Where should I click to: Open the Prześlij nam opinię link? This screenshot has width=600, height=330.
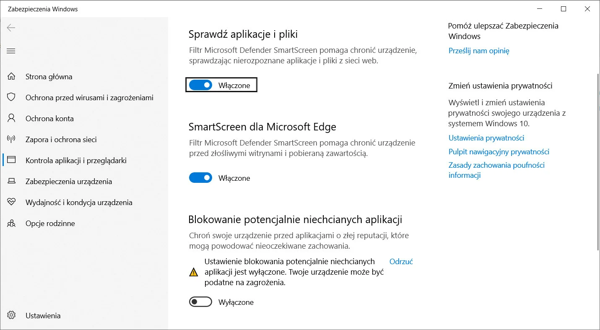tap(479, 51)
